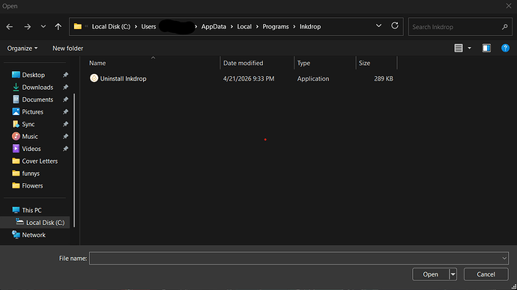Open the Organize menu
517x290 pixels.
tap(22, 49)
